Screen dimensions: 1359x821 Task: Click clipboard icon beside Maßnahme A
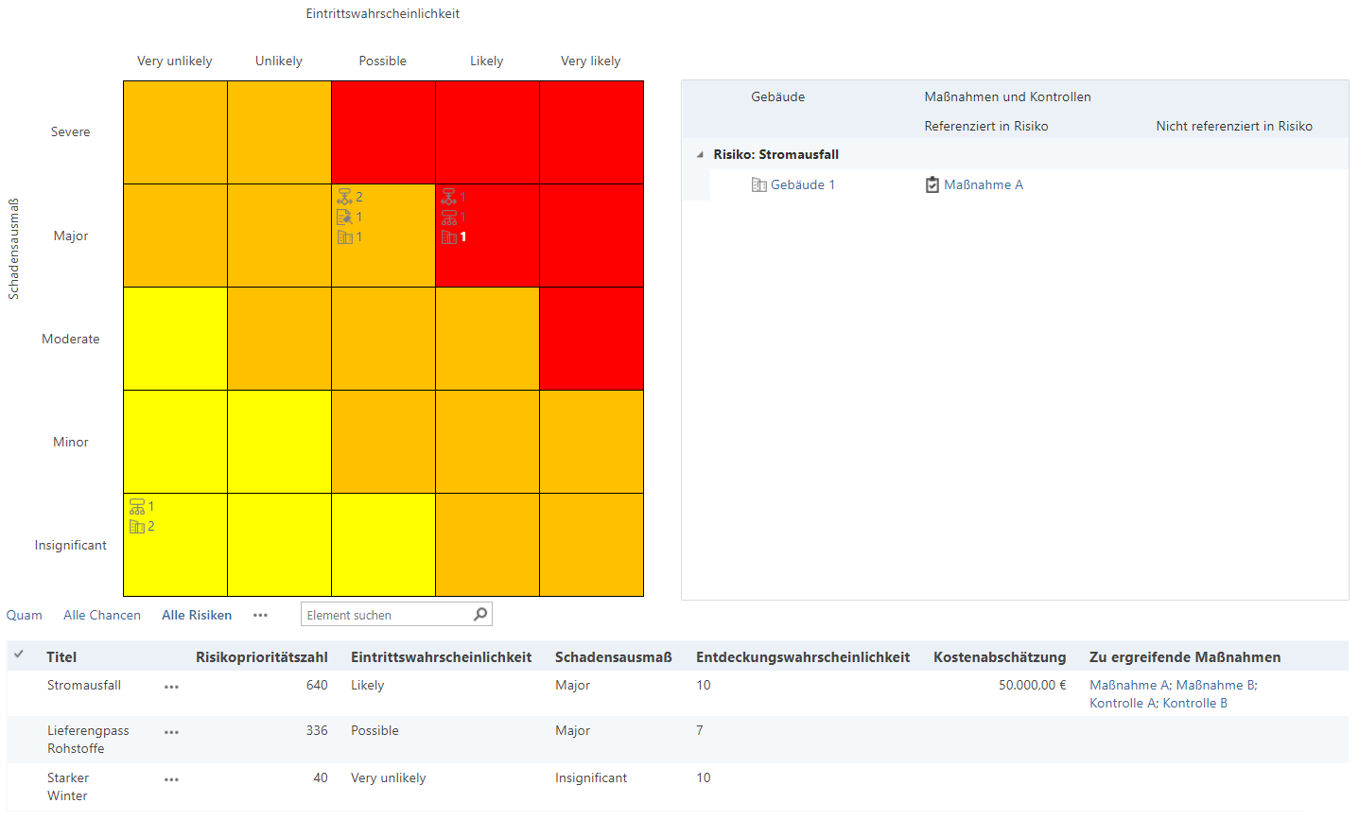point(932,184)
